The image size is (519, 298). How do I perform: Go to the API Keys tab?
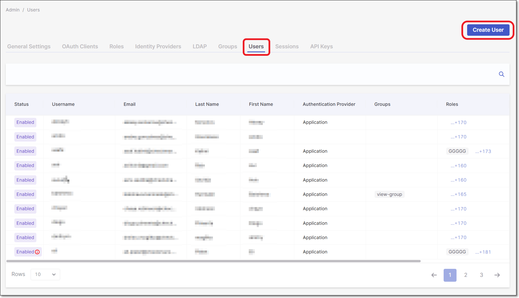click(322, 47)
